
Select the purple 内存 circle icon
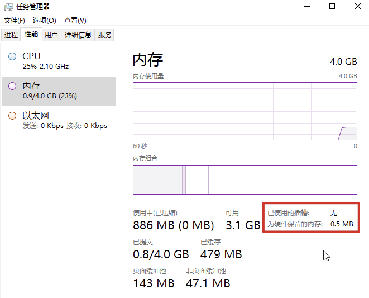(12, 86)
